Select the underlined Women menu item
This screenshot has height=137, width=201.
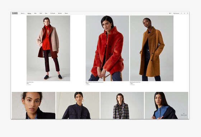(x=29, y=13)
